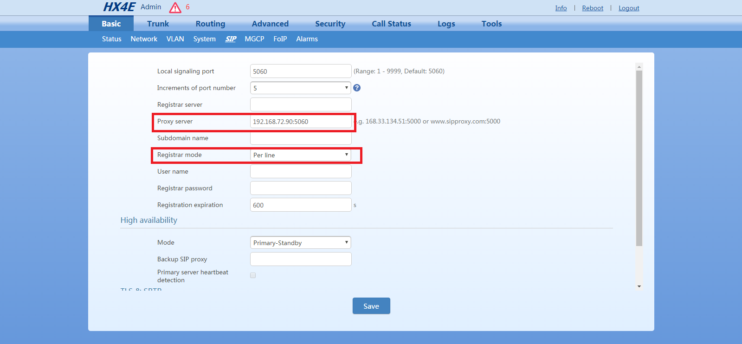The image size is (742, 344).
Task: Focus the Proxy server input field
Action: coord(300,122)
